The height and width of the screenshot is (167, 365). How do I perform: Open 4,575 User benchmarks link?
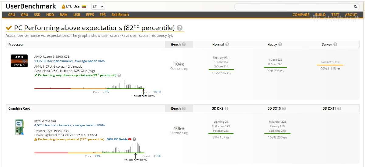click(x=69, y=125)
